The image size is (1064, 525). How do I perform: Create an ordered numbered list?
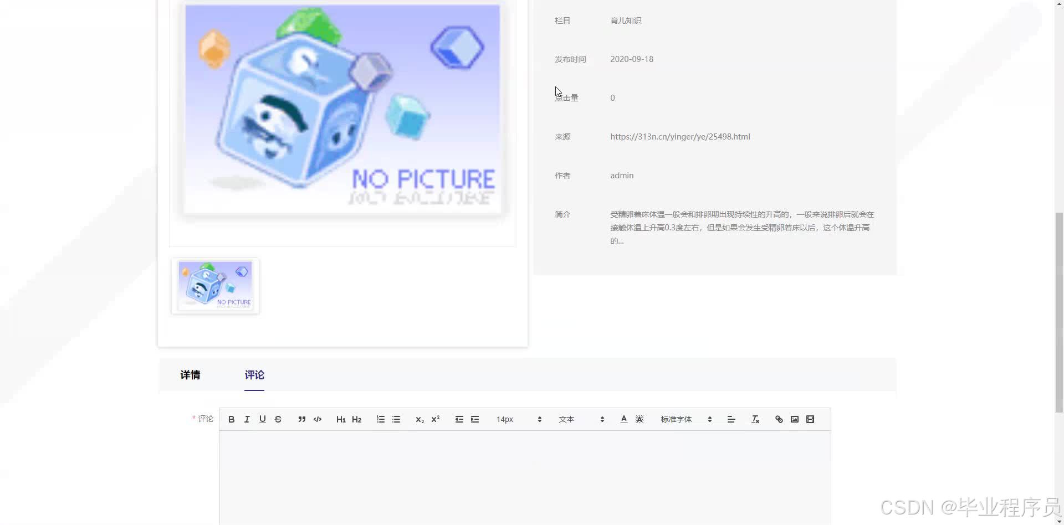[381, 419]
